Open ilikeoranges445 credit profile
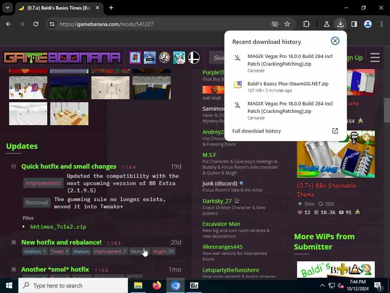This screenshot has height=293, width=390. click(x=222, y=247)
